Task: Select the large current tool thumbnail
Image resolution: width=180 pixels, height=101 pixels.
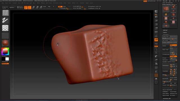Action: pyautogui.click(x=166, y=9)
